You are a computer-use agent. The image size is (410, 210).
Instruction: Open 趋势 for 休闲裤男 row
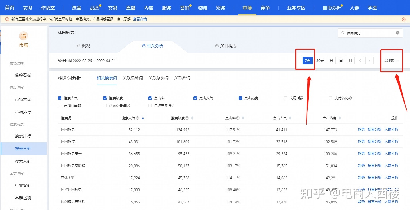pyautogui.click(x=361, y=129)
